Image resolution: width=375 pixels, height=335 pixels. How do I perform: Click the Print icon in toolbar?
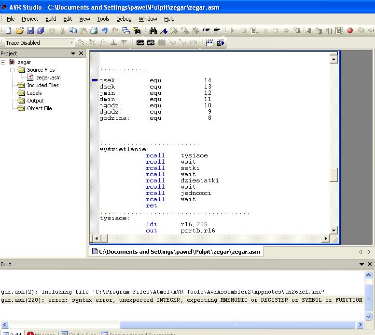[x=94, y=30]
